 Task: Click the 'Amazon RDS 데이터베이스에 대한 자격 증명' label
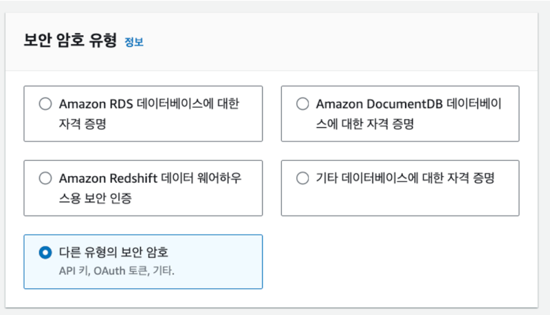point(149,113)
